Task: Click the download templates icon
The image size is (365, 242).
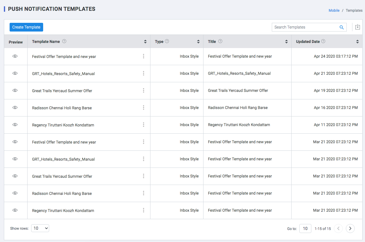Action: [358, 27]
